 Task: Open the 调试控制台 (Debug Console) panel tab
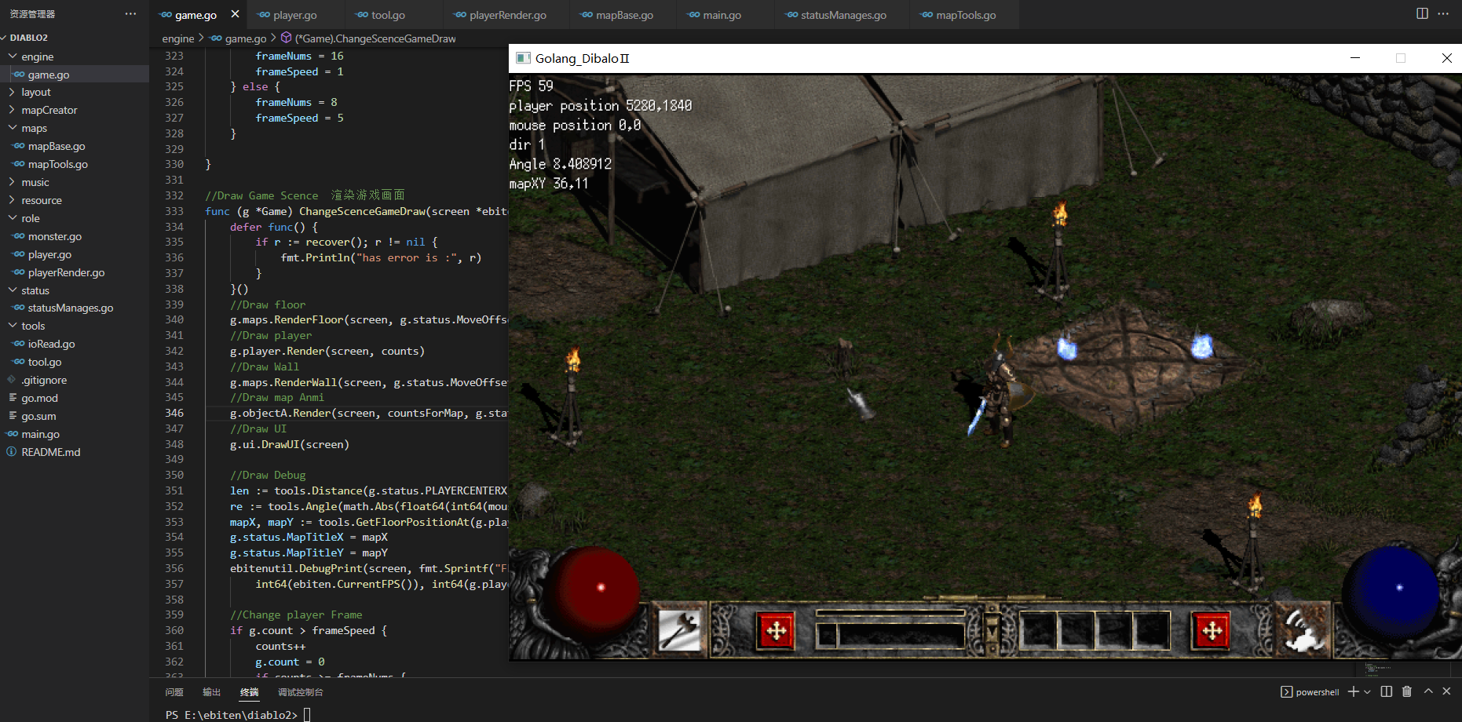[301, 692]
